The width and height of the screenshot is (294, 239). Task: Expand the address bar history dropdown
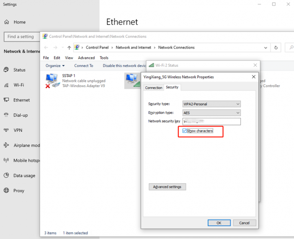coord(266,47)
